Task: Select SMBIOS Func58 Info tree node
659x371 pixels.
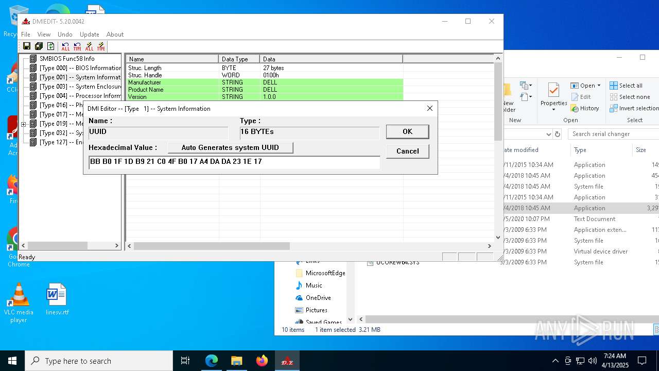Action: pos(67,59)
